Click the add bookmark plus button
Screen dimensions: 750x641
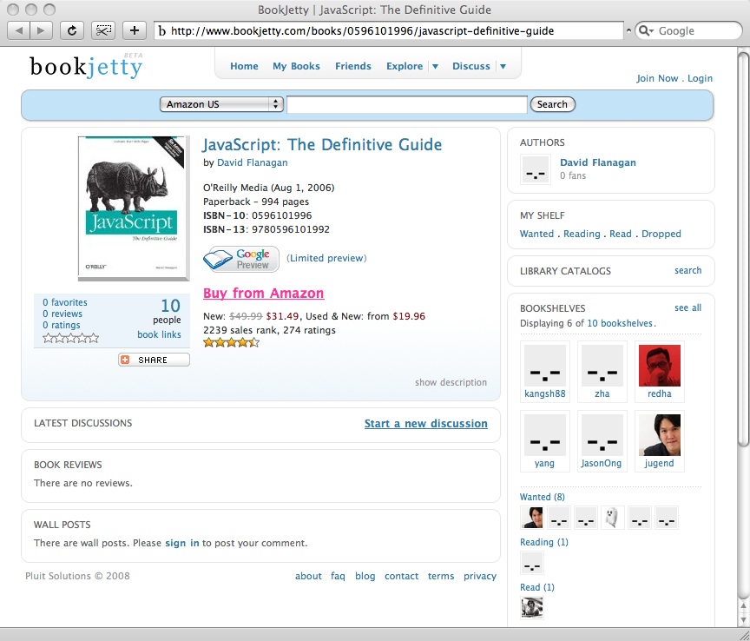pyautogui.click(x=134, y=30)
